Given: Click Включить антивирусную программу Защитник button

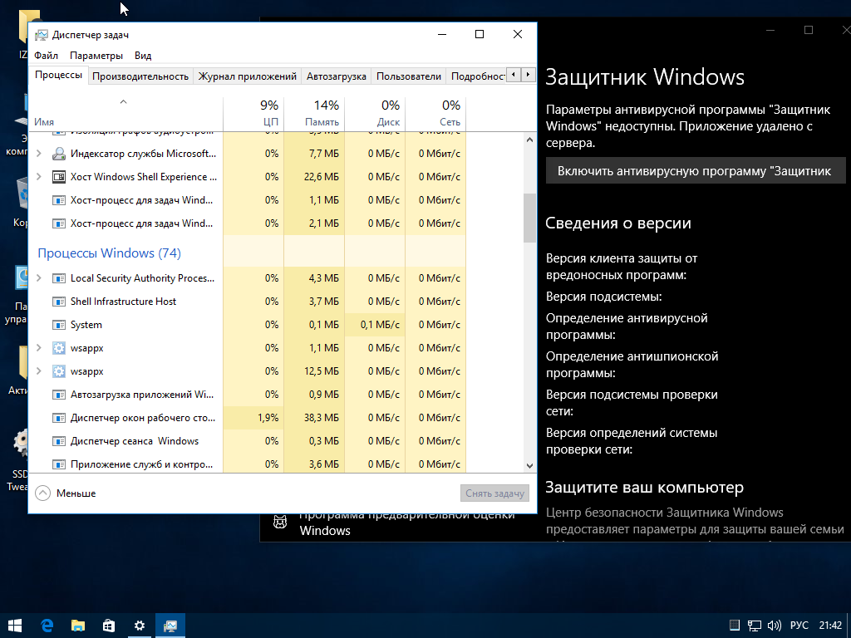Looking at the screenshot, I should click(x=696, y=171).
